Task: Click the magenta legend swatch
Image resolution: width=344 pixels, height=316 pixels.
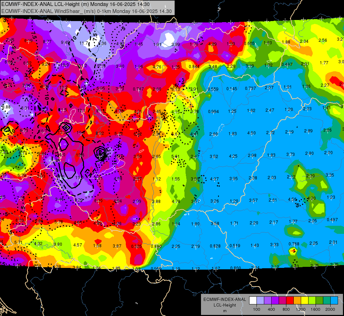Action: click(283, 301)
